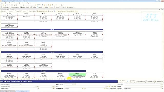Image resolution: width=164 pixels, height=92 pixels.
Task: Click Обновить to refresh the room plan
Action: (x=4, y=11)
